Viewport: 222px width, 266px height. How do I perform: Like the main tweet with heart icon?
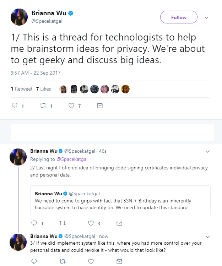click(71, 105)
